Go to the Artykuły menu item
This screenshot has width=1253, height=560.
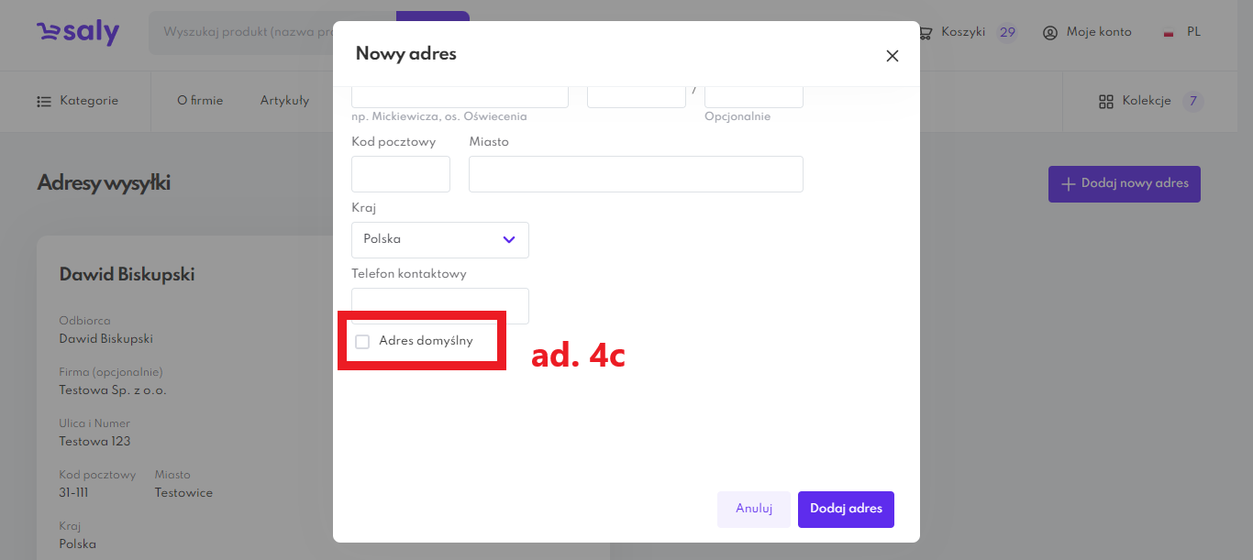pos(284,101)
